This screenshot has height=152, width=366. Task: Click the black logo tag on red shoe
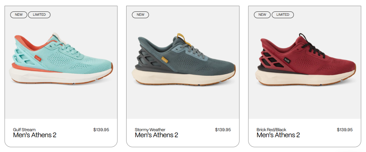(287, 60)
